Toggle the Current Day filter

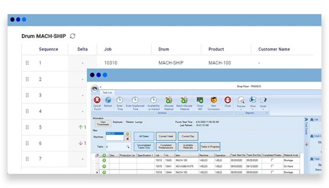[x=188, y=136]
